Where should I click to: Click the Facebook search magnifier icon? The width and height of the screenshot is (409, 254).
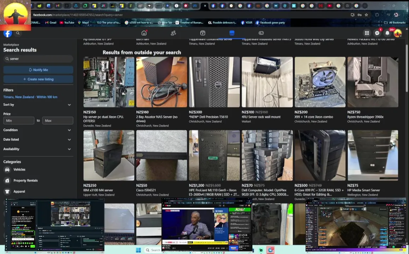point(18,33)
